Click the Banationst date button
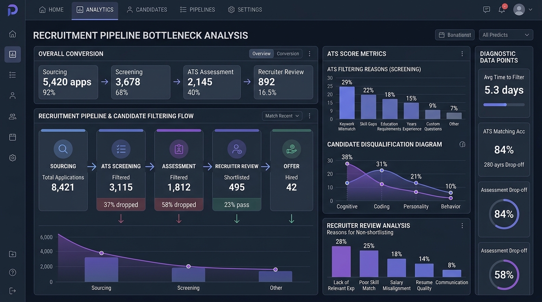The width and height of the screenshot is (542, 302). pos(455,35)
